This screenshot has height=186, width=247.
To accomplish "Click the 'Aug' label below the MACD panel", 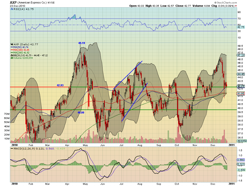I will (x=140, y=184).
